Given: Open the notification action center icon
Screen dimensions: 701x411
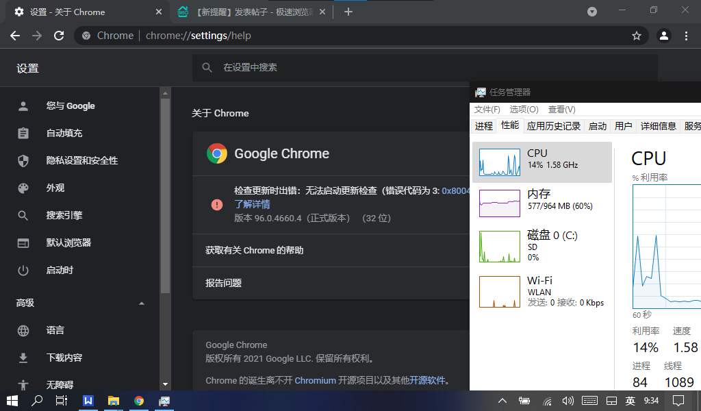Looking at the screenshot, I should click(x=678, y=401).
